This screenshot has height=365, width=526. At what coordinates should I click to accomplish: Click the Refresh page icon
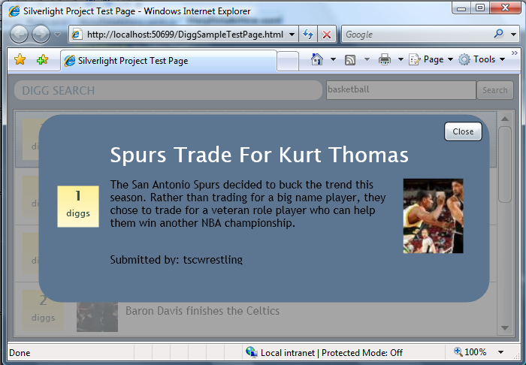click(308, 35)
